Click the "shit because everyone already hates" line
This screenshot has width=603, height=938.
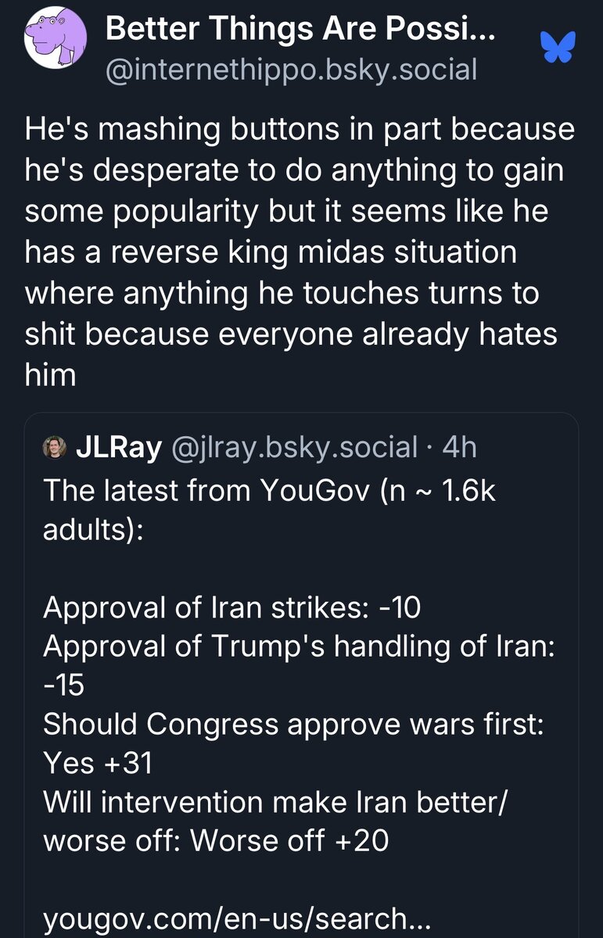click(291, 334)
